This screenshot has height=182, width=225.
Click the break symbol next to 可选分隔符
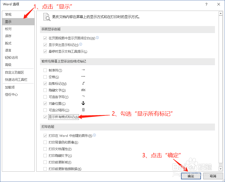tap(83, 110)
